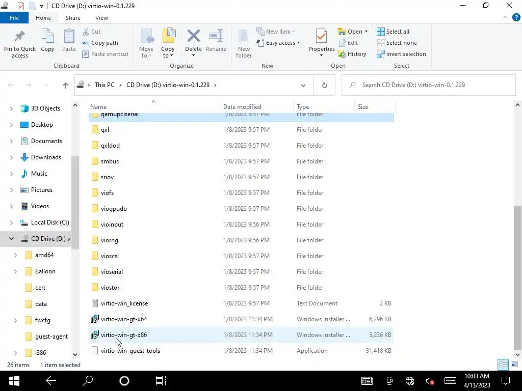The image size is (522, 391).
Task: Collapse CD Drive (D:) tree node
Action: pyautogui.click(x=11, y=239)
